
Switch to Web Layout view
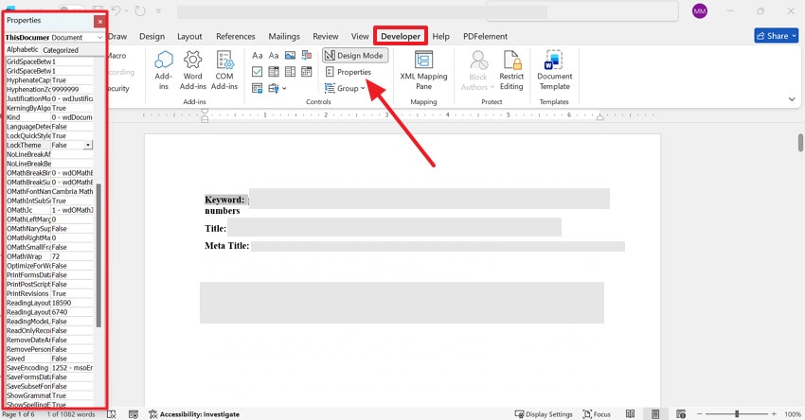tap(681, 413)
